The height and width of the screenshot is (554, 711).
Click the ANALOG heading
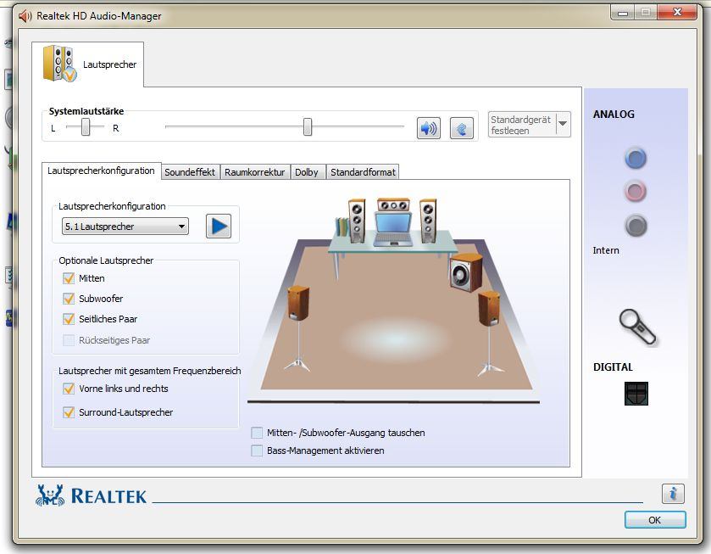tap(614, 115)
